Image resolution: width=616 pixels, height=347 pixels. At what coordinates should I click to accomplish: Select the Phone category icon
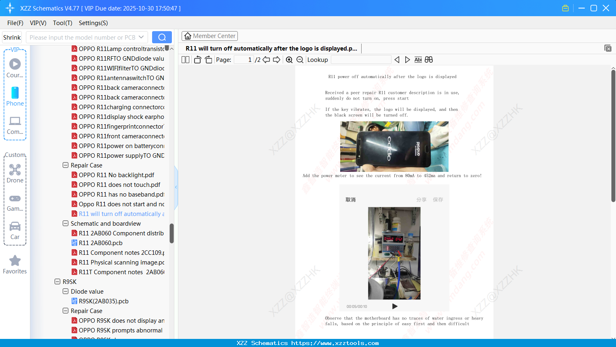15,97
